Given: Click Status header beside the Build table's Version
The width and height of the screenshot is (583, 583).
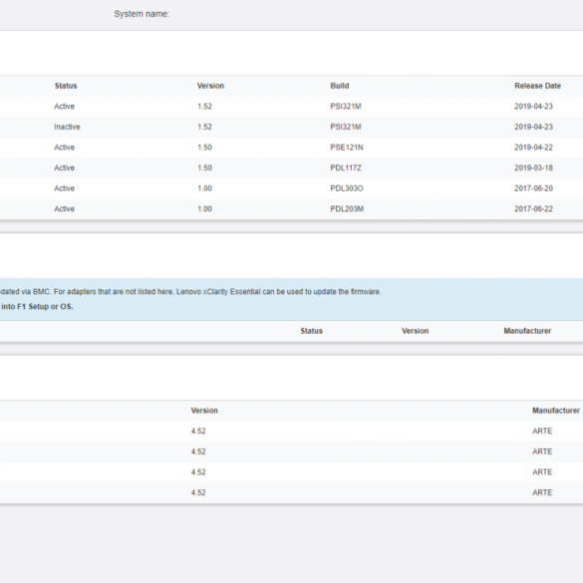Looking at the screenshot, I should pos(66,86).
